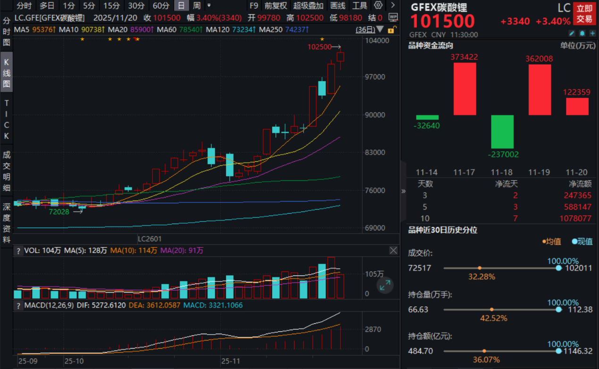Collapse right panel with double-arrow handle
This screenshot has width=599, height=369.
coord(403,191)
